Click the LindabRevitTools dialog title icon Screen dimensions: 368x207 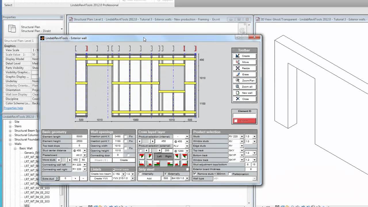pos(42,38)
